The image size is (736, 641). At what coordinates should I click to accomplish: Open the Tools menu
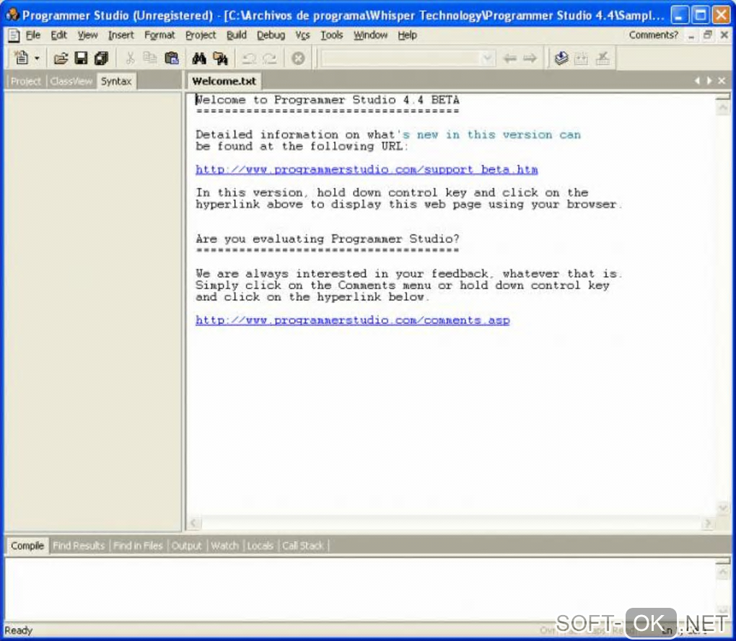[x=332, y=35]
